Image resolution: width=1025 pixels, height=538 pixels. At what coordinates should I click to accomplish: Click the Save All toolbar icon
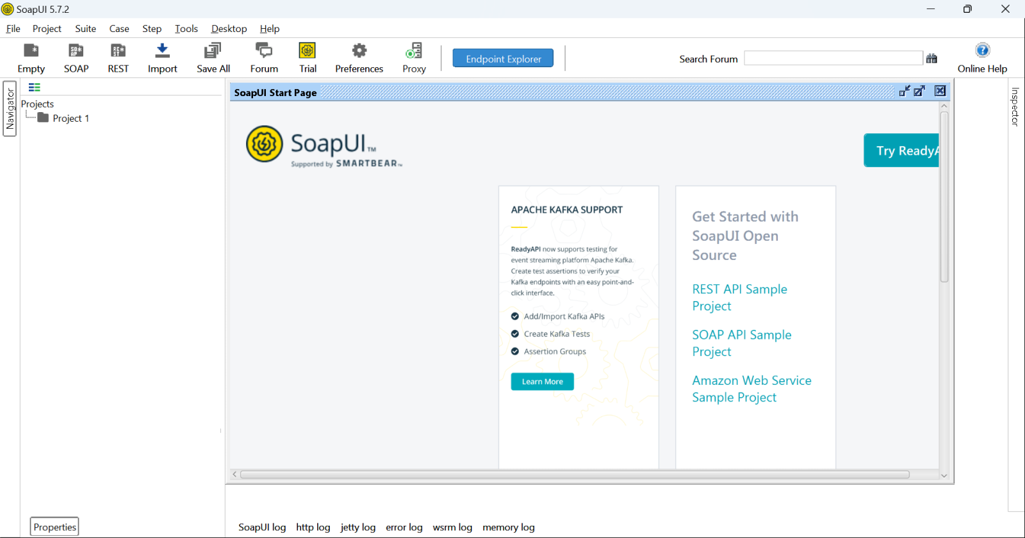(x=213, y=51)
